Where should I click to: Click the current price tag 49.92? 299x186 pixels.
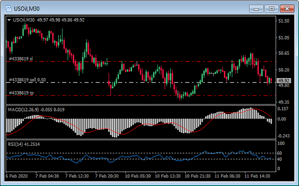[284, 81]
